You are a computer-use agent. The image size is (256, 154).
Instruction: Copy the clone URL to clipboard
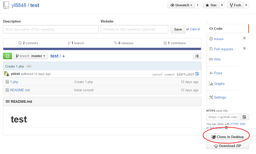pyautogui.click(x=244, y=117)
